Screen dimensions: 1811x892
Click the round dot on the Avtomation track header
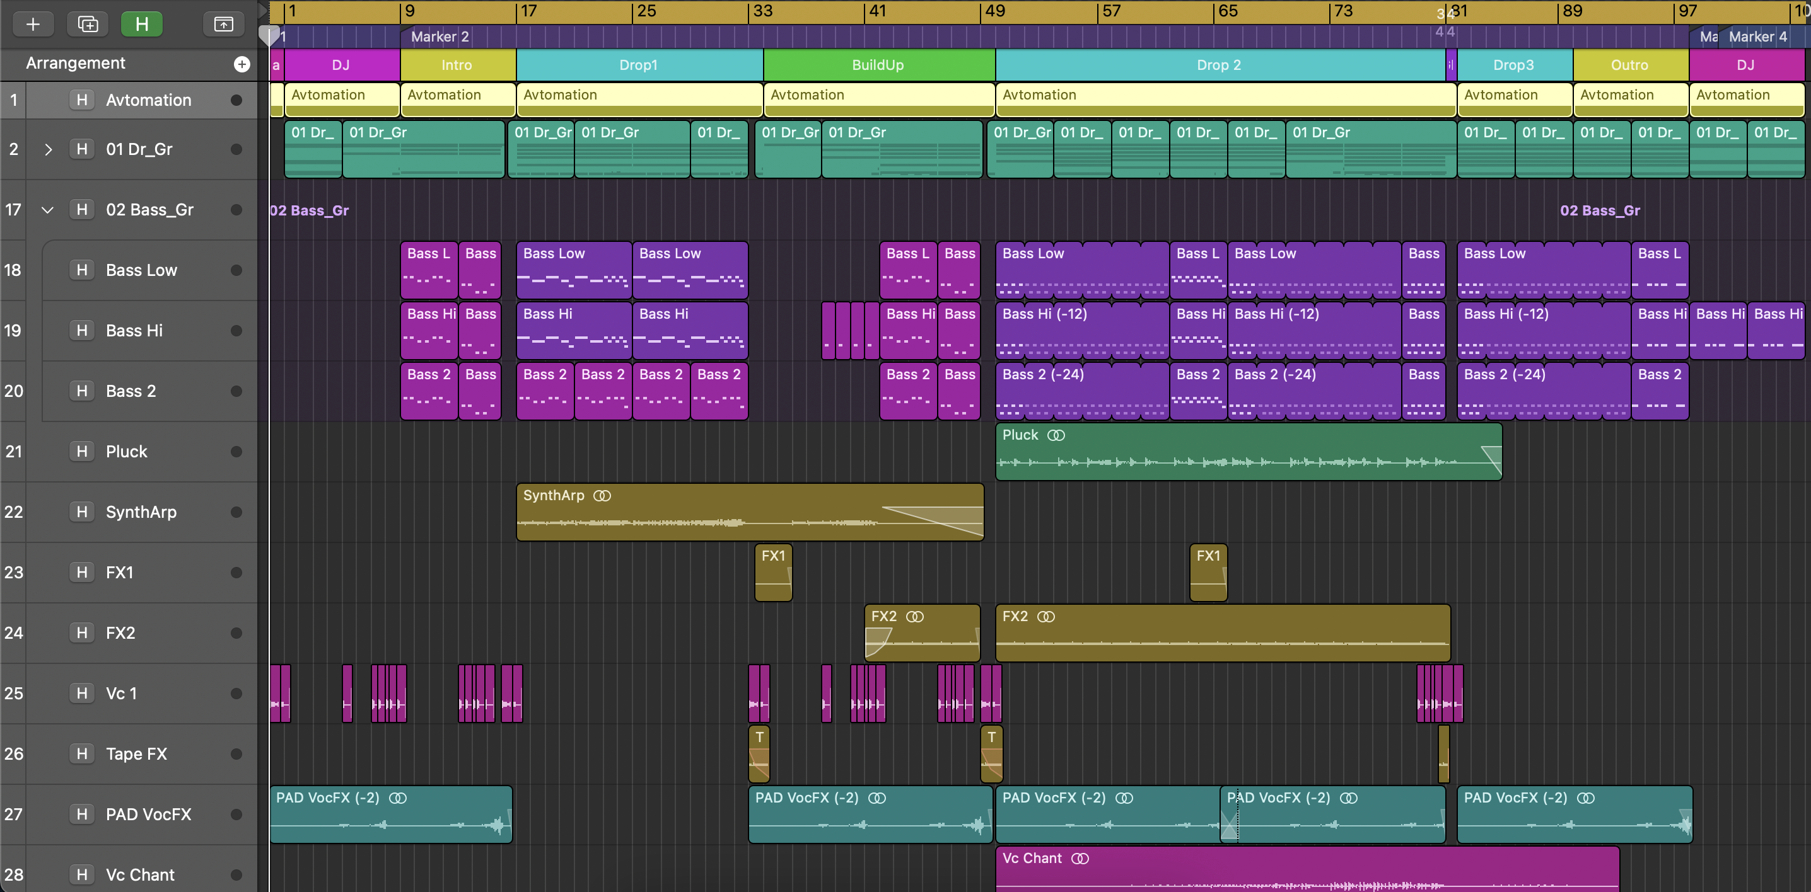point(236,100)
